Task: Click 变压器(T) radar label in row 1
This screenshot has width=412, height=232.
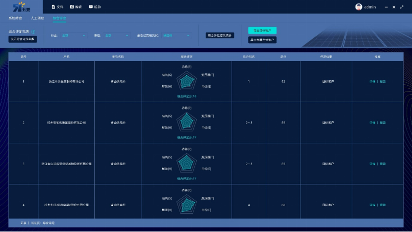Action: tap(208, 75)
